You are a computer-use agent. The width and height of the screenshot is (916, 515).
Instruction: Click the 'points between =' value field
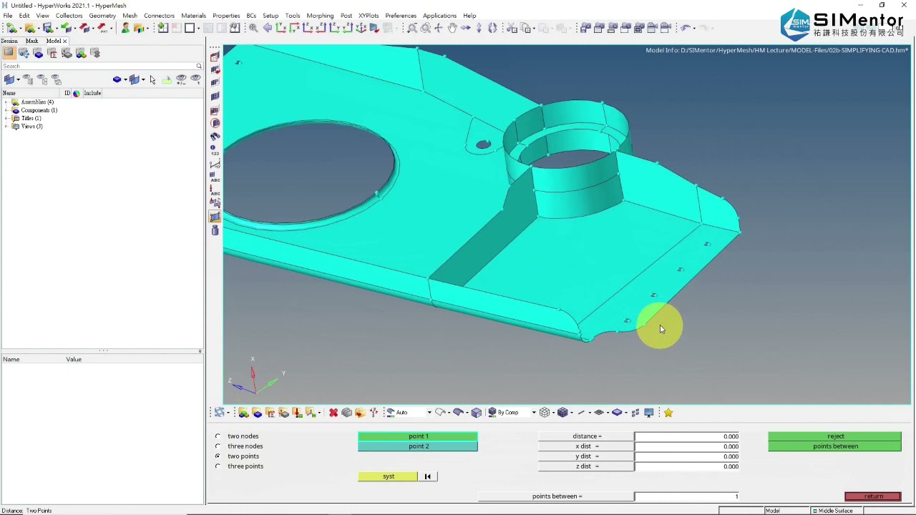(x=687, y=496)
